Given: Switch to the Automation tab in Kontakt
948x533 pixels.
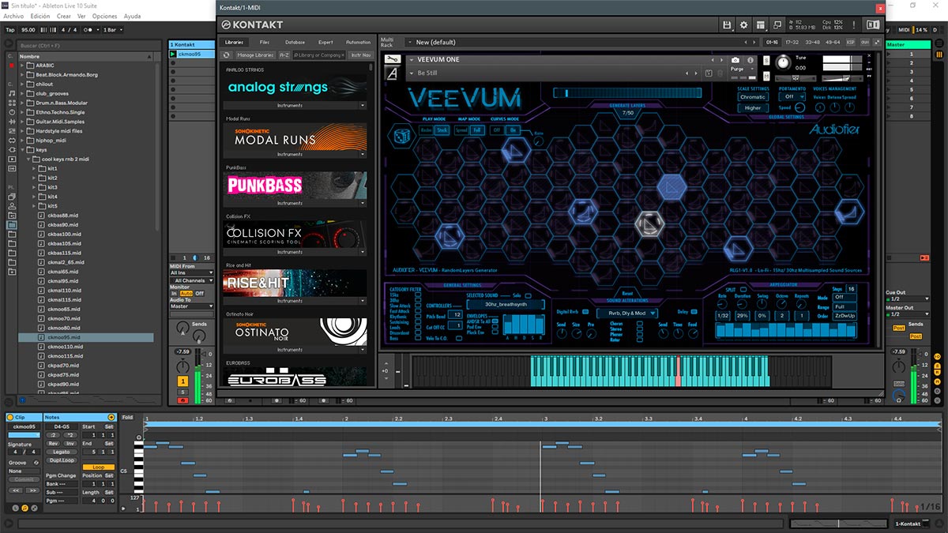Looking at the screenshot, I should 358,42.
